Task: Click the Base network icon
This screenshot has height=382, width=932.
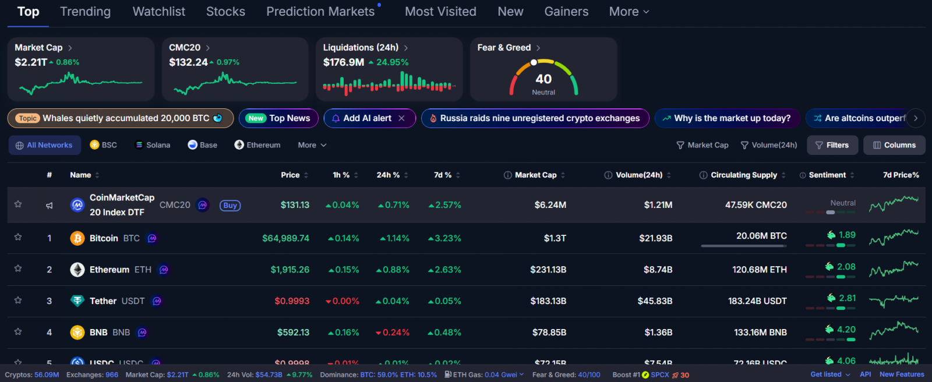Action: click(x=192, y=145)
